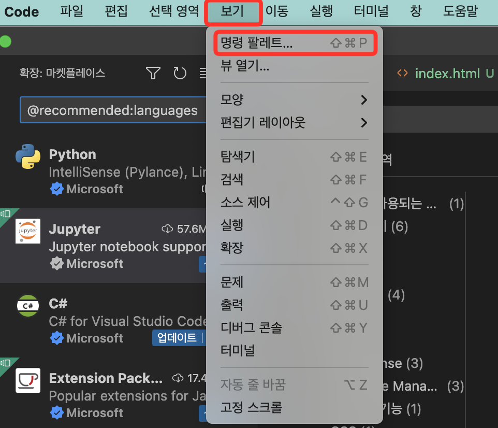Select 실행 entry in the dropdown

294,225
